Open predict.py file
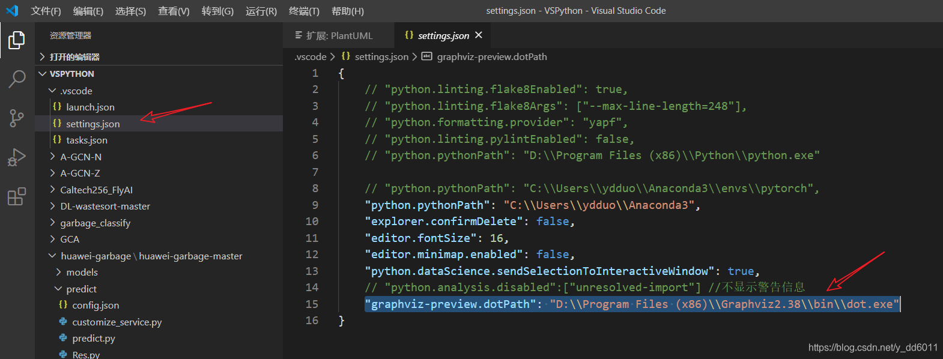 159,338
